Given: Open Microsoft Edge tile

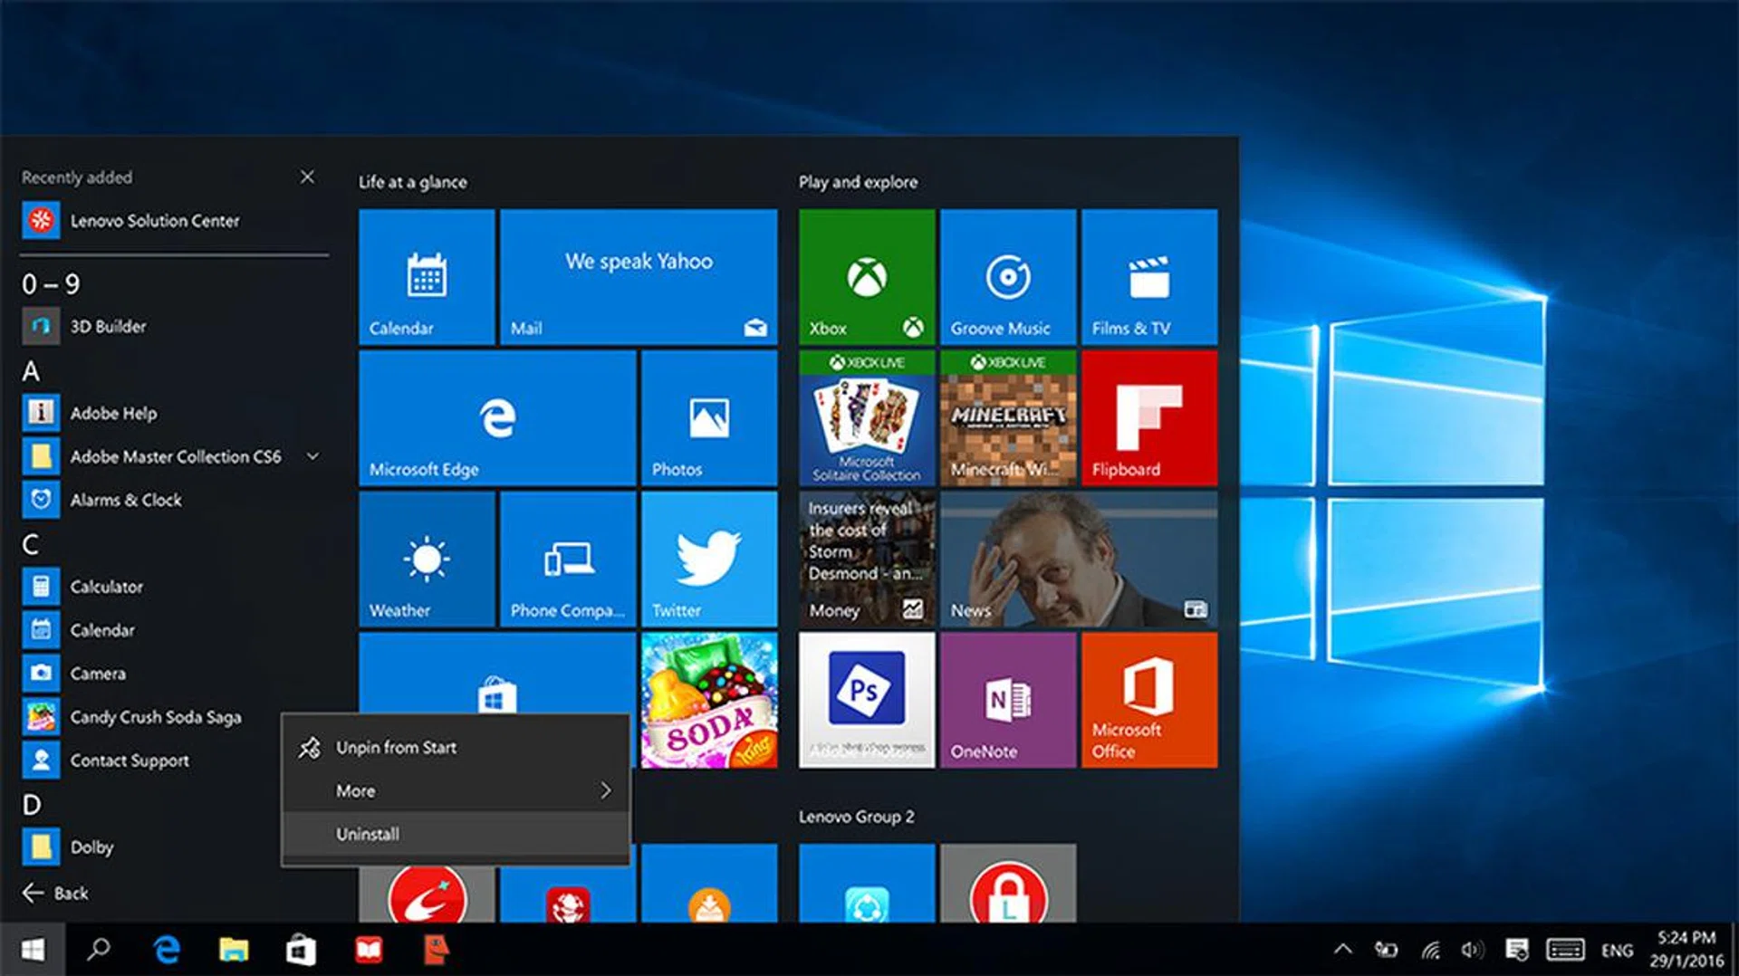Looking at the screenshot, I should (x=496, y=417).
